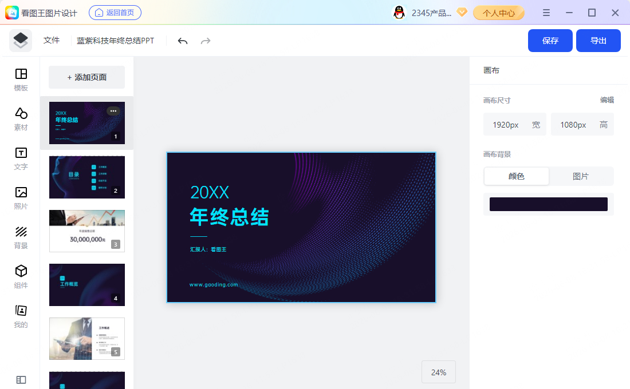Select page 5 thumbnail with businessman
This screenshot has height=389, width=630.
tap(87, 339)
